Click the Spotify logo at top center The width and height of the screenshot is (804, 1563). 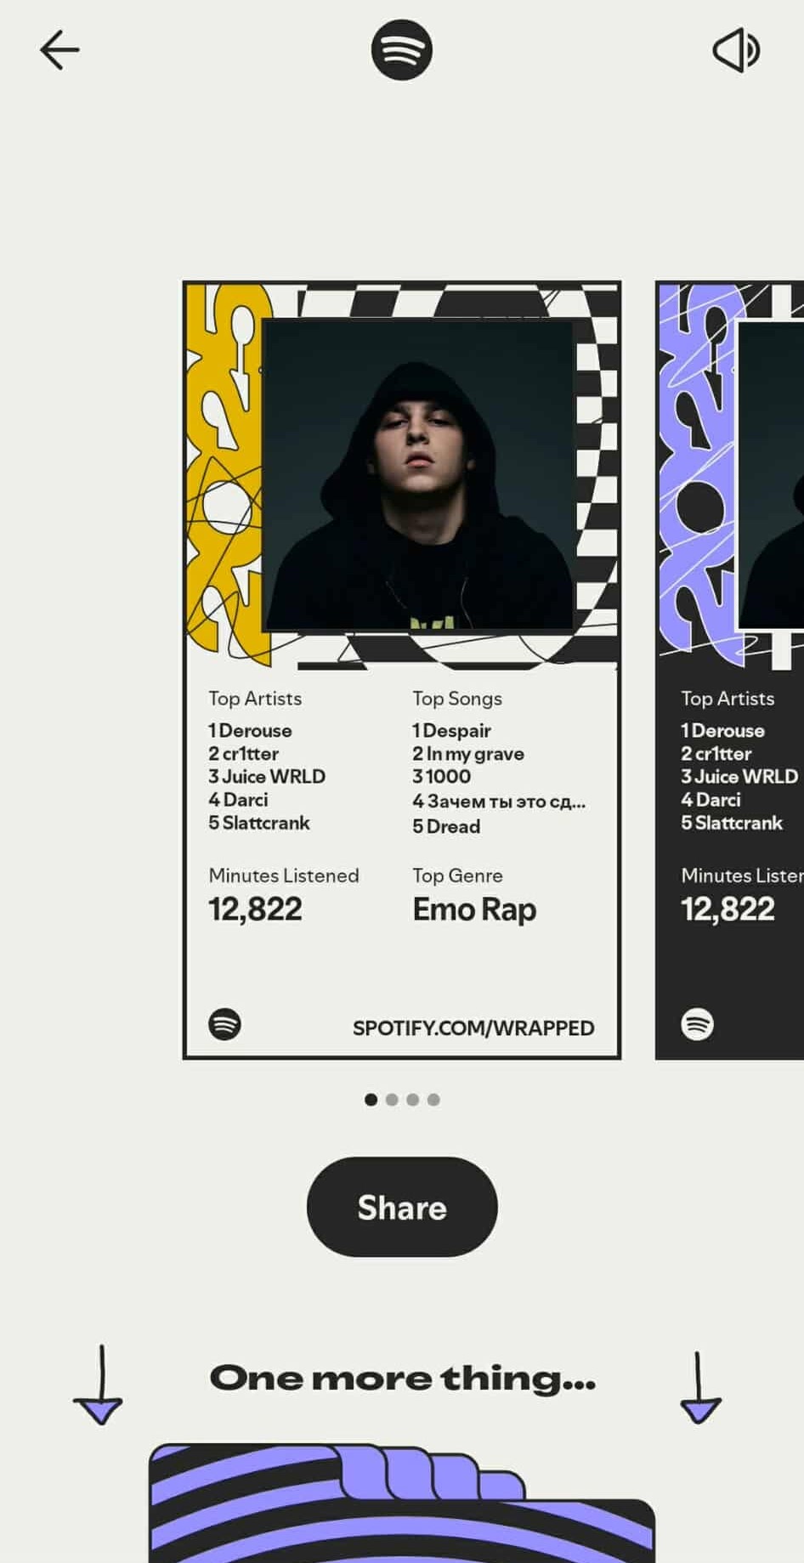pyautogui.click(x=402, y=50)
